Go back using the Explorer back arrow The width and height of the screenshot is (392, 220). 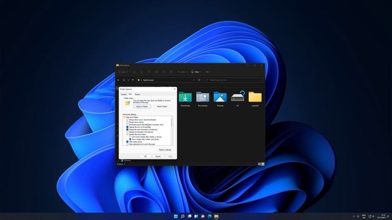coord(118,80)
